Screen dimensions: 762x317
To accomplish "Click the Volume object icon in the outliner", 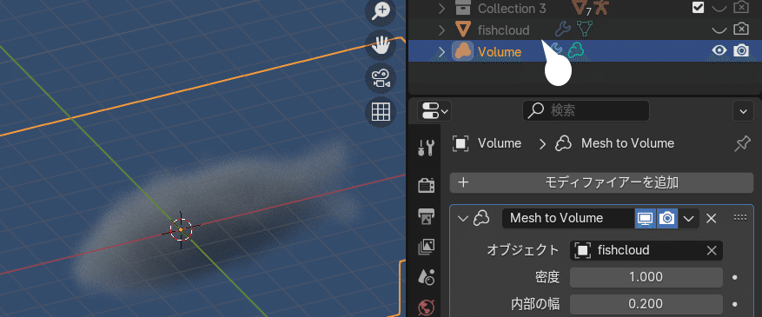I will click(x=462, y=51).
